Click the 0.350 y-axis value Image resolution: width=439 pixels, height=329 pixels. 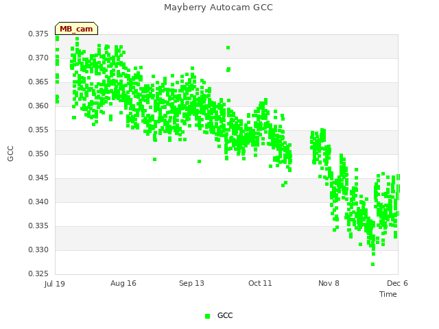coord(38,154)
